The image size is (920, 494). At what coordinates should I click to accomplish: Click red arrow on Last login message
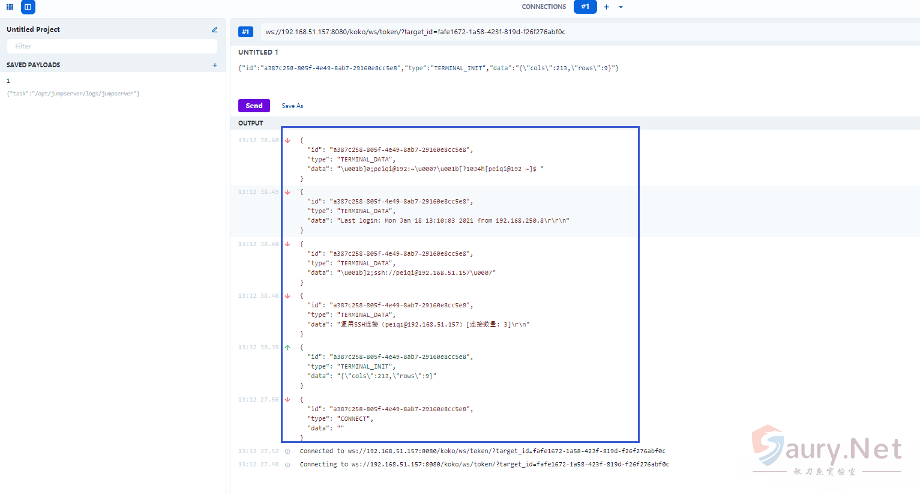coord(287,192)
